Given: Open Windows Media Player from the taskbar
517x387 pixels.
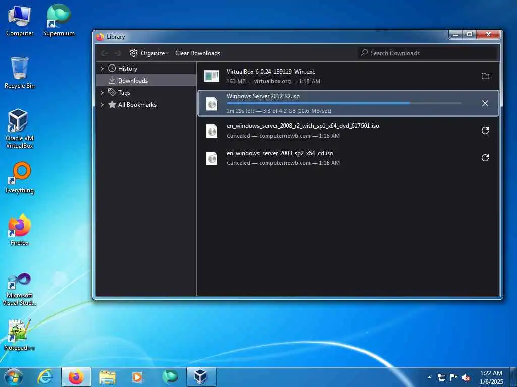Looking at the screenshot, I should coord(137,377).
